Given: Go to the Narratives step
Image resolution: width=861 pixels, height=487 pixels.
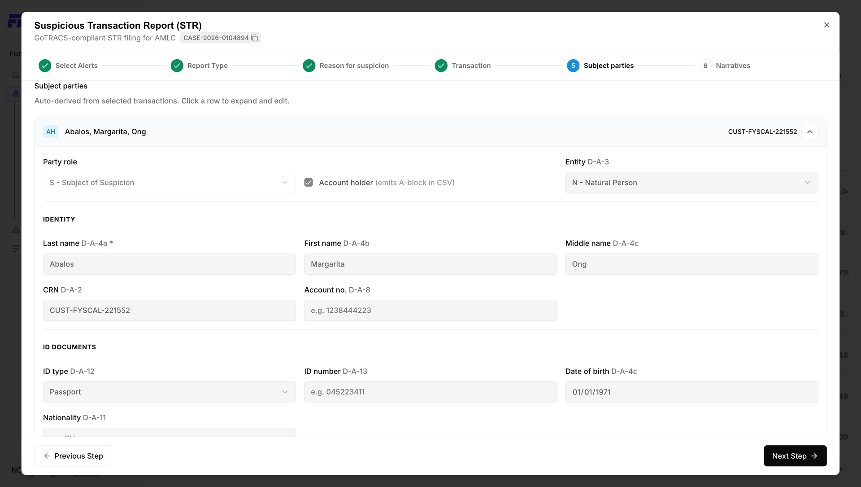Looking at the screenshot, I should (733, 66).
